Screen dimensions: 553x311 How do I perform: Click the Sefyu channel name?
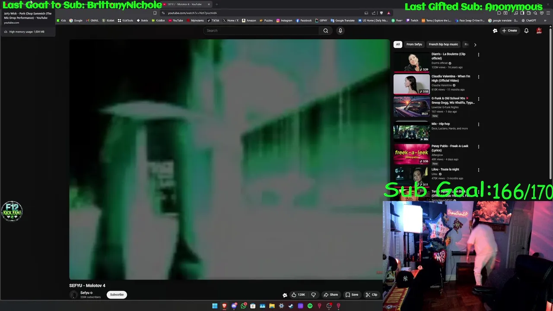[85, 293]
